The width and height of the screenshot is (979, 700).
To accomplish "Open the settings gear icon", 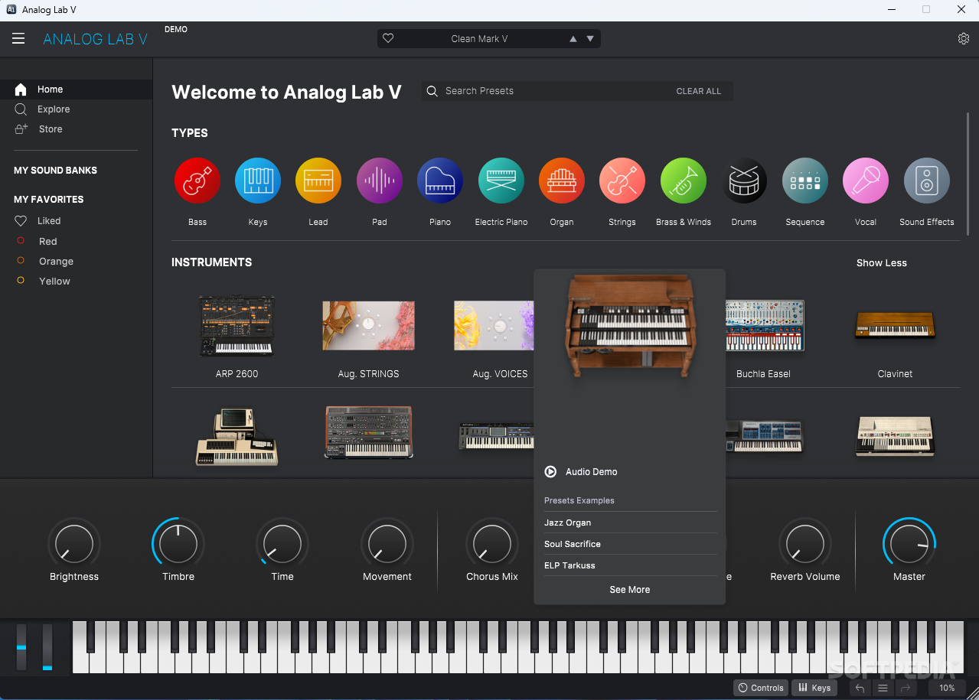I will point(964,39).
